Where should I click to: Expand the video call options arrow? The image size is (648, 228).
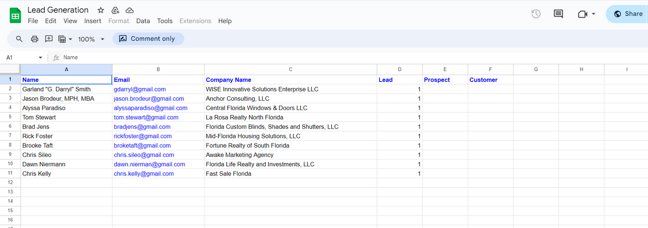[x=593, y=14]
